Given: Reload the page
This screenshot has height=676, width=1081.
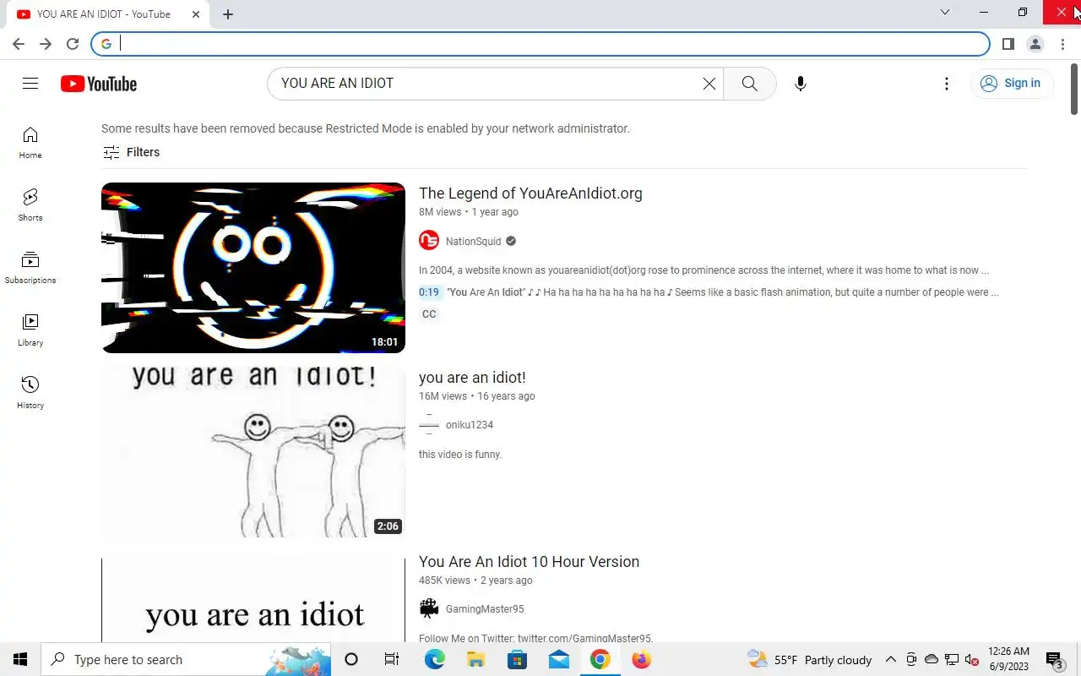Looking at the screenshot, I should [x=73, y=44].
